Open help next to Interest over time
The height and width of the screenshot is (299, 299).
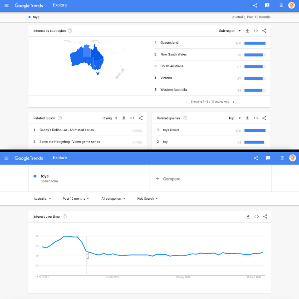coord(65,216)
